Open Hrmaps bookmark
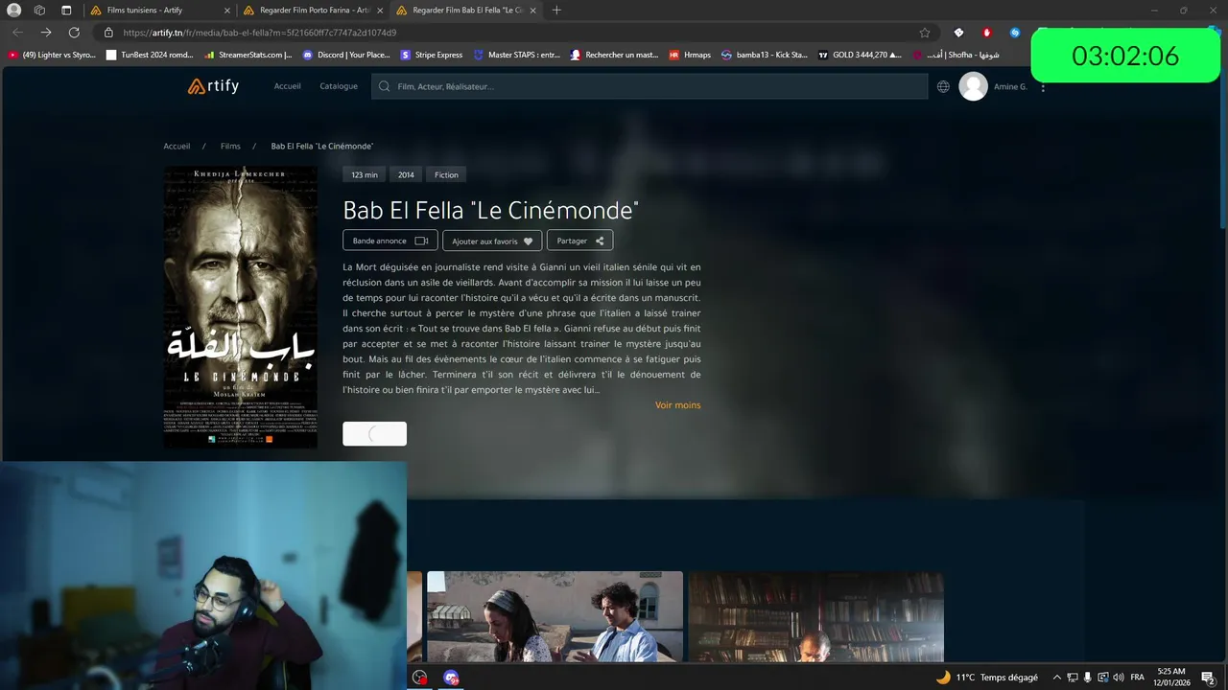Screen dimensions: 1228x690 [691, 55]
